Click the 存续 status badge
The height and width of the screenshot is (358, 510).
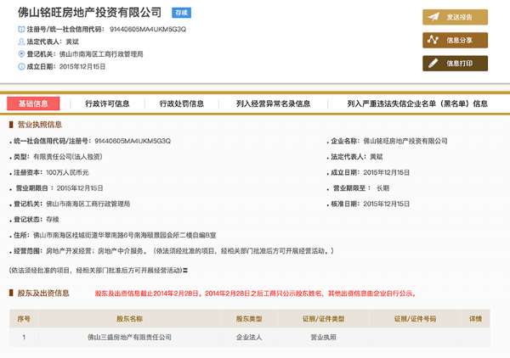click(x=181, y=14)
